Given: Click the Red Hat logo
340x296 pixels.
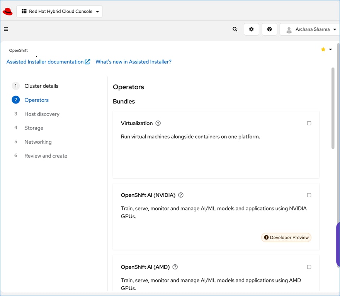Looking at the screenshot, I should (x=8, y=12).
